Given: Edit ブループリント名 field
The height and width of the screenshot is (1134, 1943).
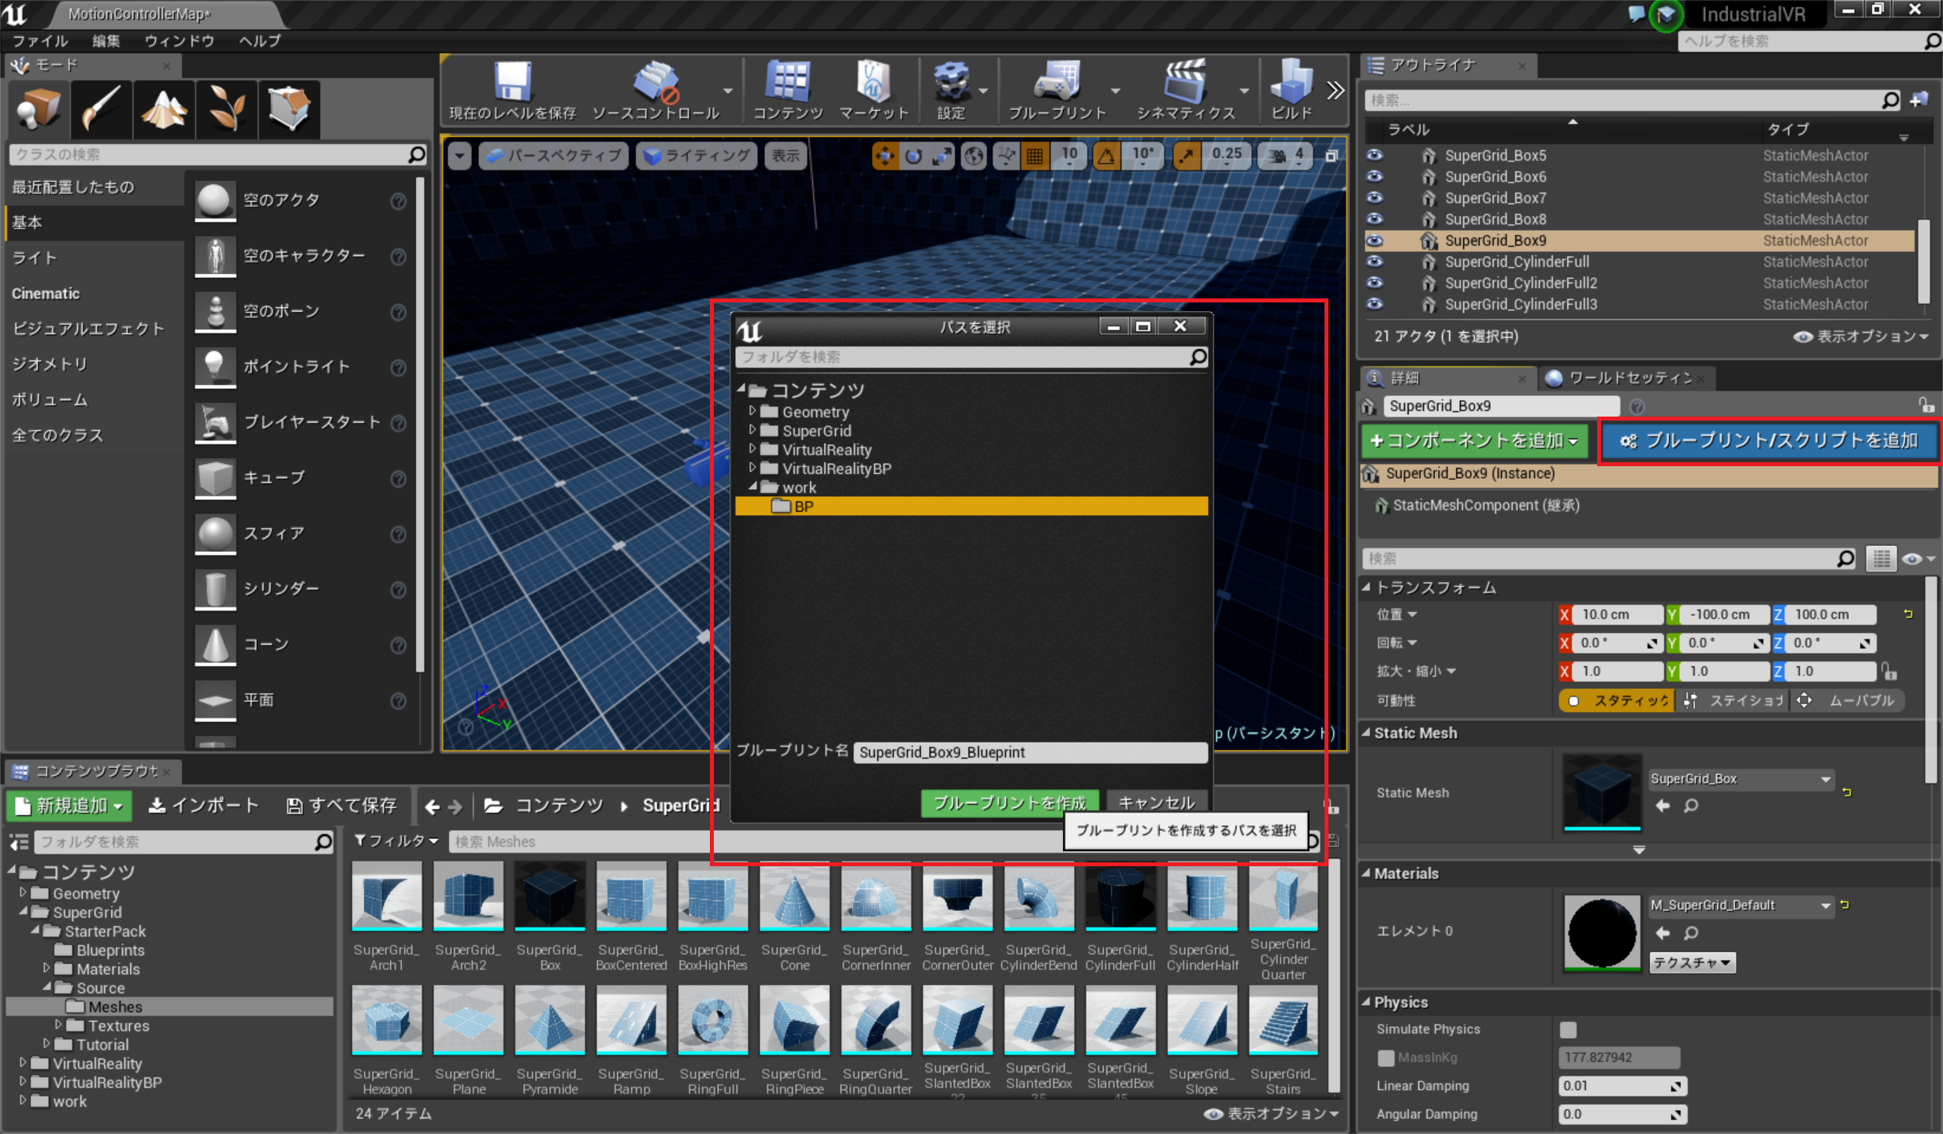Looking at the screenshot, I should pyautogui.click(x=1030, y=752).
